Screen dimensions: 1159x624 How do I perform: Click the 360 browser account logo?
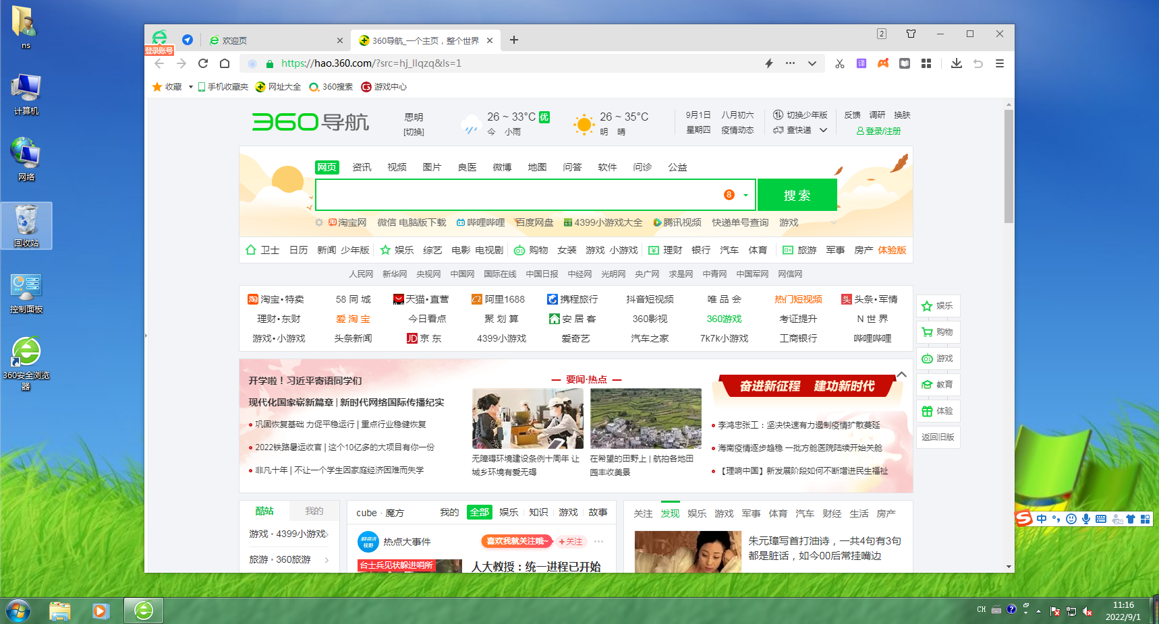pyautogui.click(x=160, y=38)
